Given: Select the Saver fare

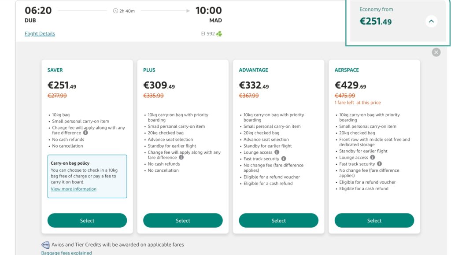Looking at the screenshot, I should [x=87, y=221].
